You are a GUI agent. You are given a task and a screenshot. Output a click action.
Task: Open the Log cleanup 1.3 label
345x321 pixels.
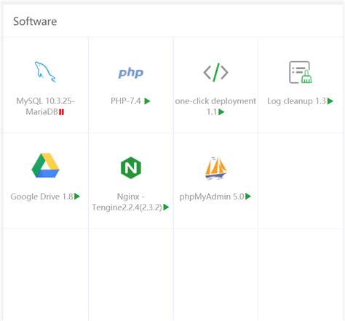pyautogui.click(x=297, y=101)
